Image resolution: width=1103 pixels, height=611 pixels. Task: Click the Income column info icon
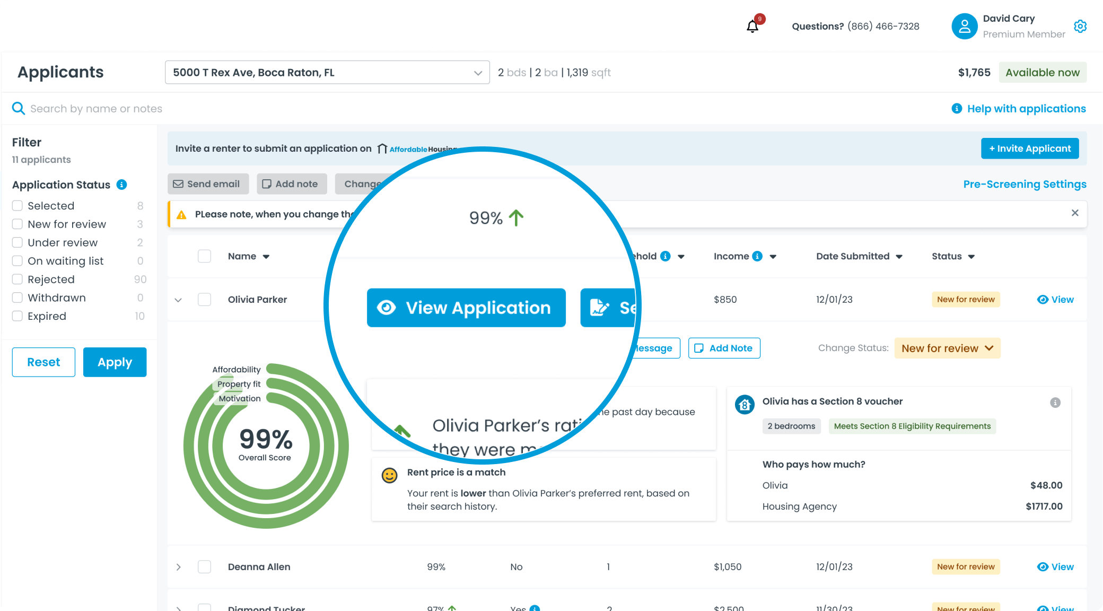click(x=757, y=256)
